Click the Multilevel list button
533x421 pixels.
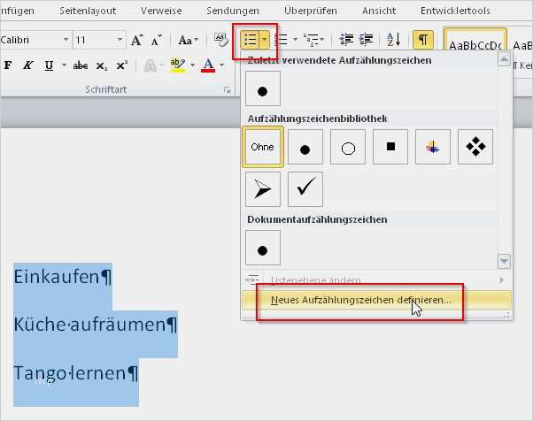[x=311, y=40]
